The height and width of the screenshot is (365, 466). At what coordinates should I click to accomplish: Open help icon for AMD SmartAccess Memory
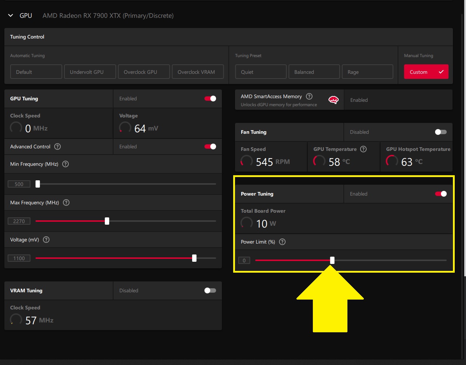pyautogui.click(x=309, y=96)
